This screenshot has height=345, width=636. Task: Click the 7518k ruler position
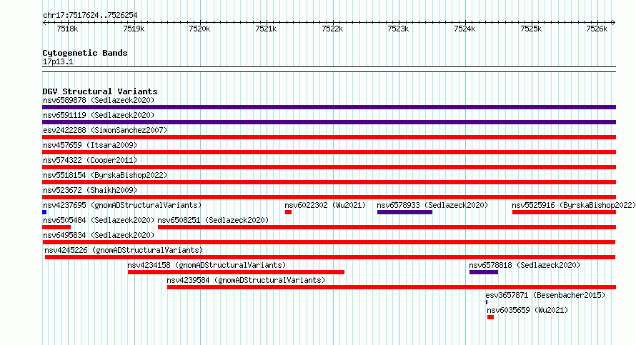(x=67, y=29)
